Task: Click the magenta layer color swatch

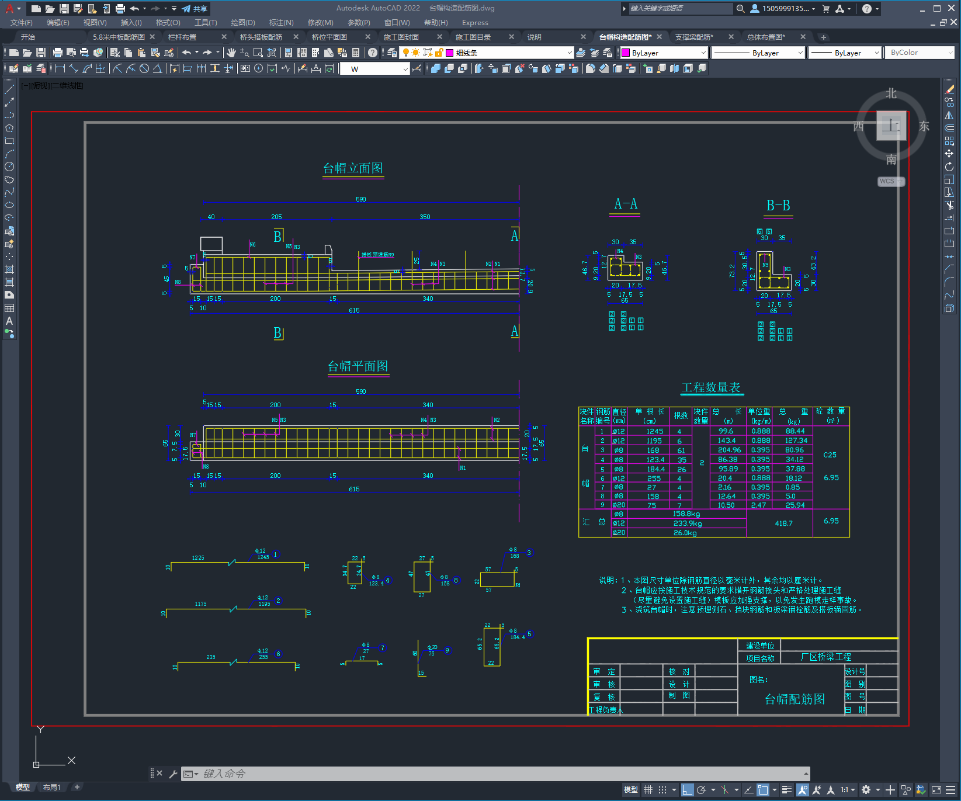Action: (449, 53)
